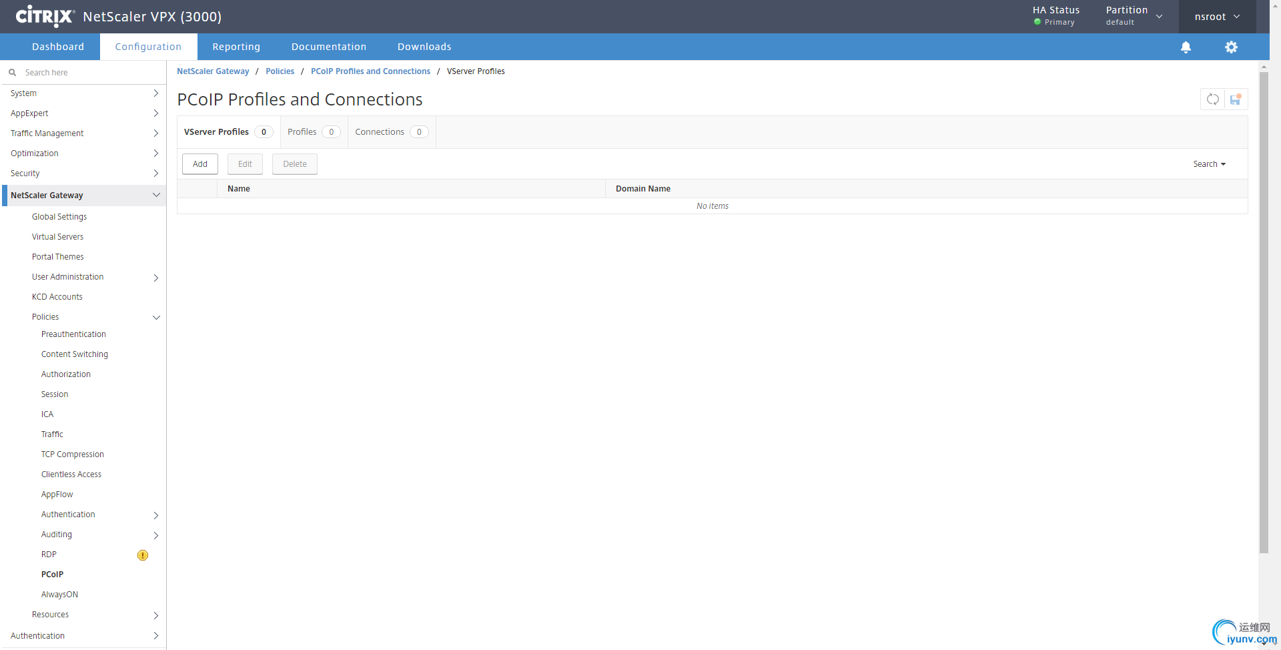Click the Delete button
The width and height of the screenshot is (1281, 650).
click(295, 164)
